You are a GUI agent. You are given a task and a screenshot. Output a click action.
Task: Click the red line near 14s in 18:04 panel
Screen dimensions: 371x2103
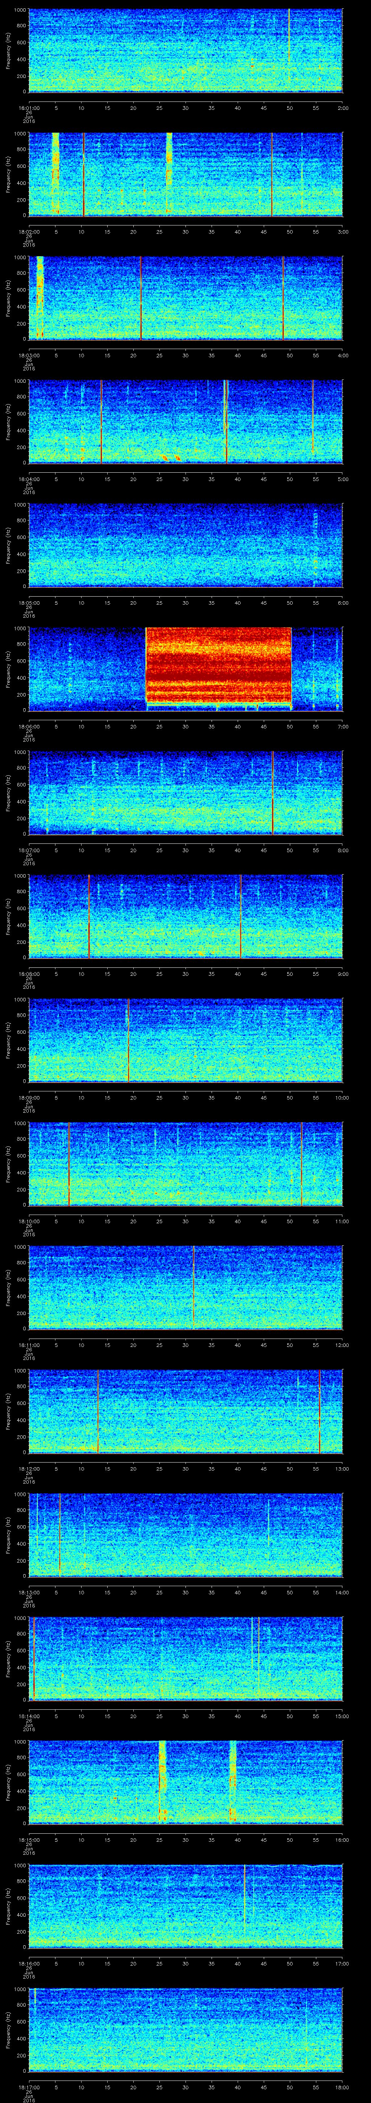pos(101,421)
